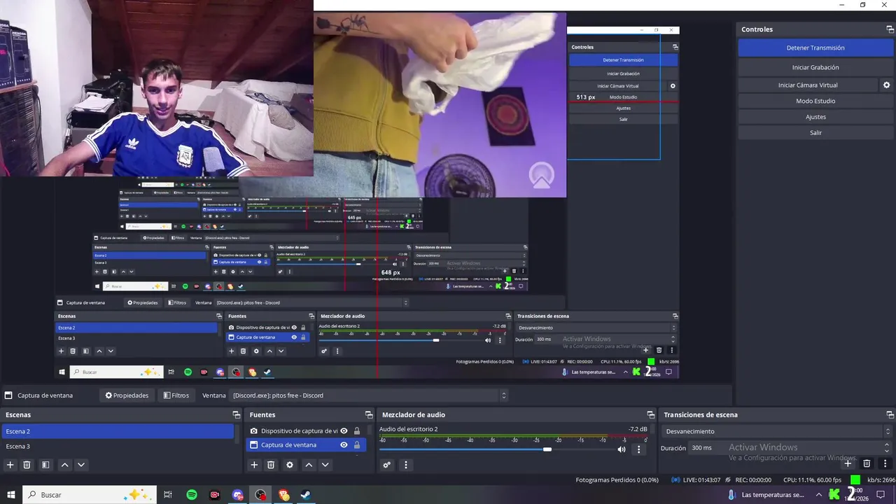Viewport: 896px width, 504px height.
Task: Open Ajustes from Controles panel
Action: point(815,117)
